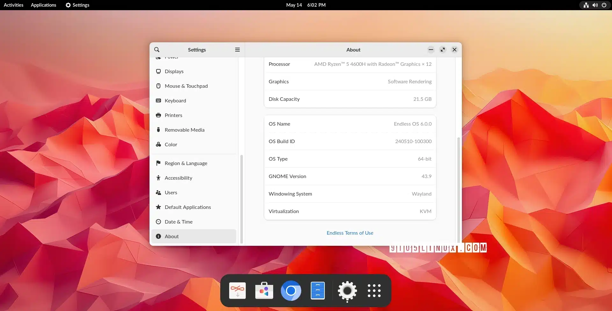The image size is (612, 311).
Task: Select Mouse & Touchpad in sidebar
Action: tap(186, 86)
